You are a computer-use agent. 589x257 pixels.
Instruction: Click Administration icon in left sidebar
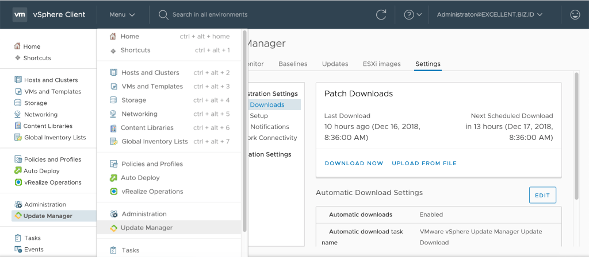point(18,205)
